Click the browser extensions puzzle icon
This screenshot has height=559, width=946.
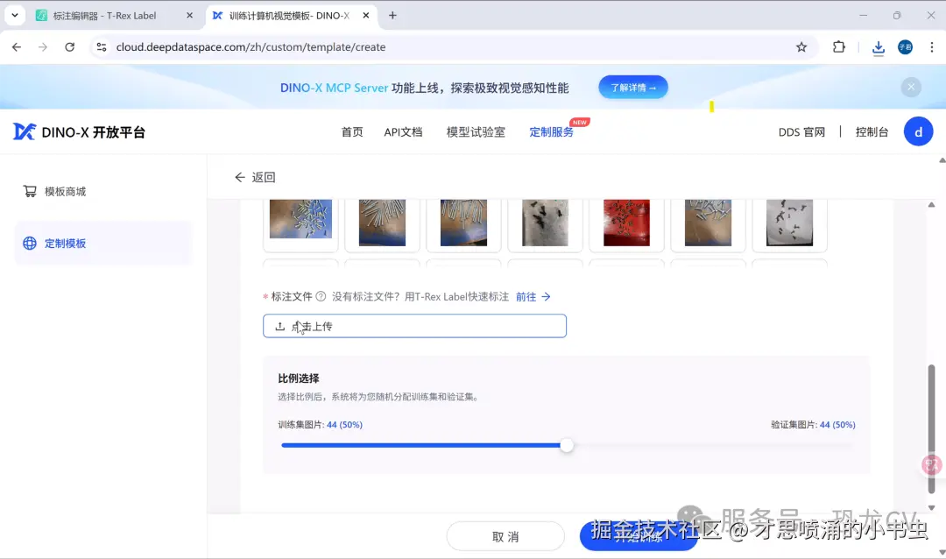tap(837, 47)
